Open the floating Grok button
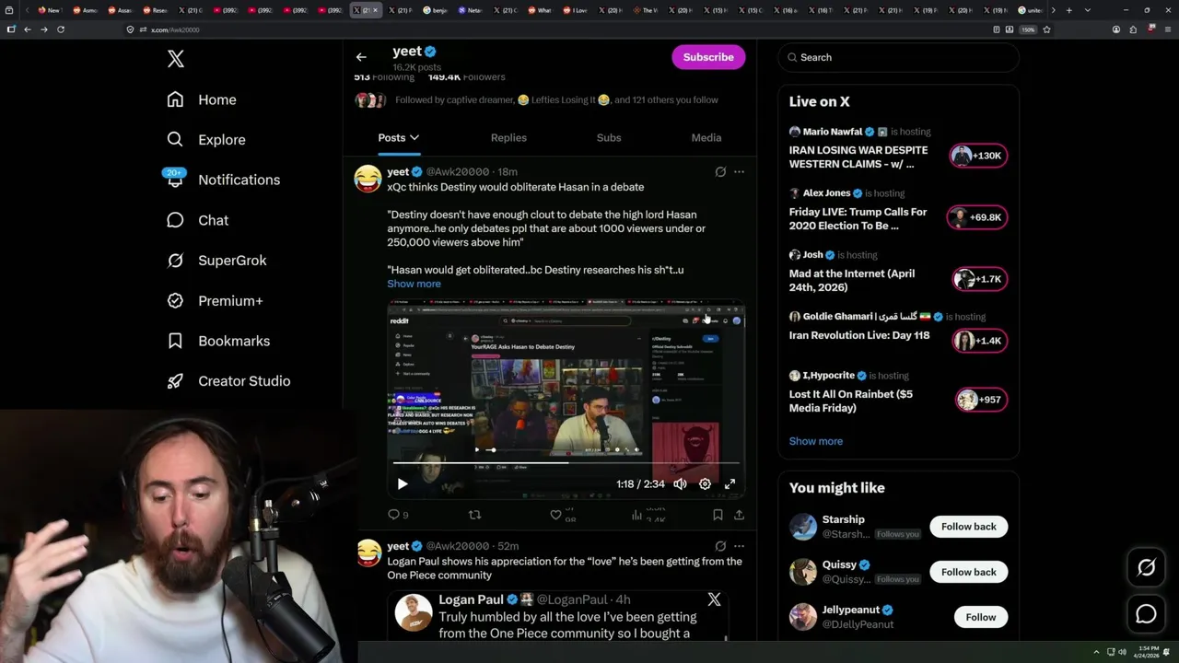This screenshot has width=1179, height=663. coord(1146,568)
